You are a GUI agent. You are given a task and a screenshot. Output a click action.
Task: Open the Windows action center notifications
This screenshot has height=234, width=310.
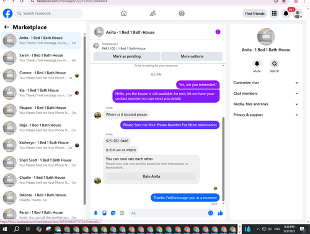pos(303,229)
